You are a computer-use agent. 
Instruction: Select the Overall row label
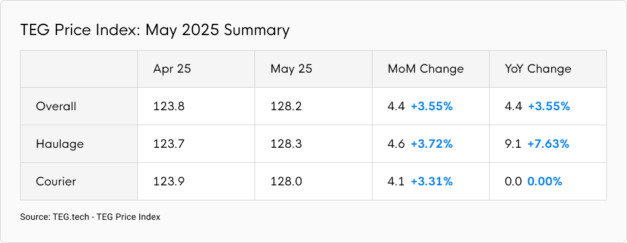[x=56, y=106]
